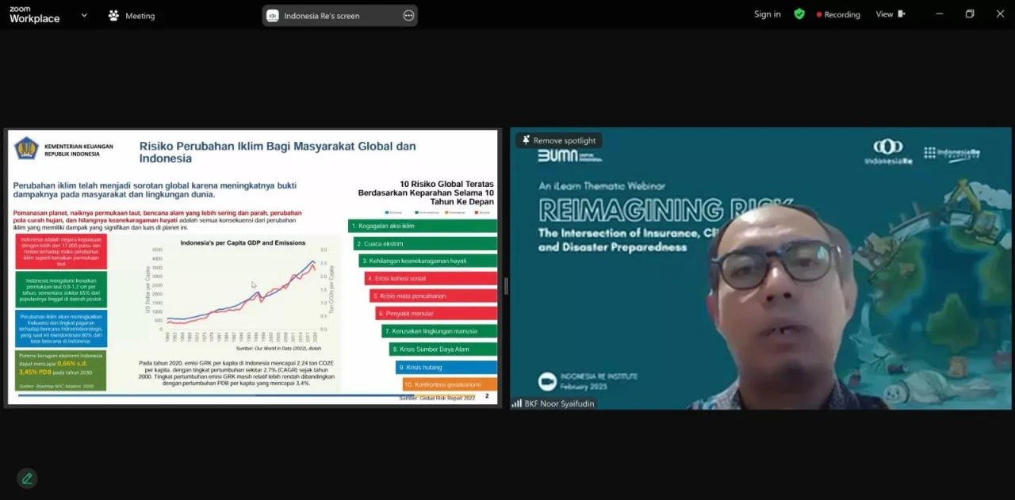Click the '4. Erosi kohesi sosial' bar
Viewport: 1015px width, 500px height.
(431, 278)
